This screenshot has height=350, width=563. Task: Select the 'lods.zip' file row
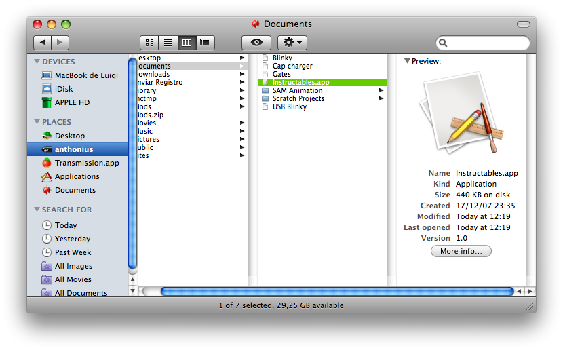pyautogui.click(x=193, y=115)
